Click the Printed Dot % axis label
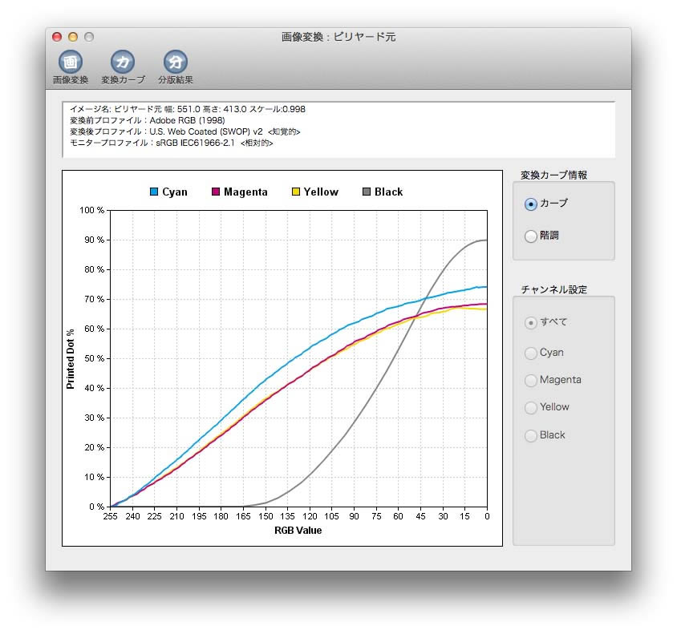677x634 pixels. (x=70, y=359)
